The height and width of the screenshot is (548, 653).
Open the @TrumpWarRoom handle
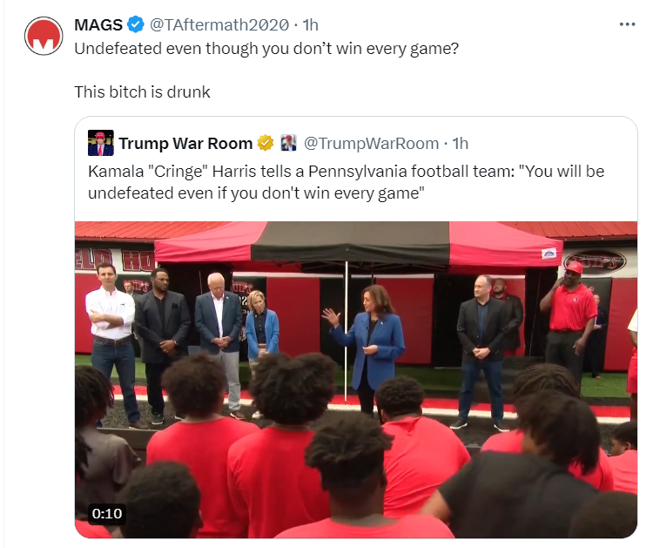pyautogui.click(x=371, y=144)
